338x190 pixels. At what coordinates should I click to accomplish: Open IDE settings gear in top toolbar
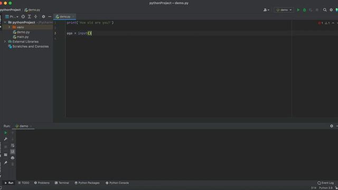click(x=331, y=10)
